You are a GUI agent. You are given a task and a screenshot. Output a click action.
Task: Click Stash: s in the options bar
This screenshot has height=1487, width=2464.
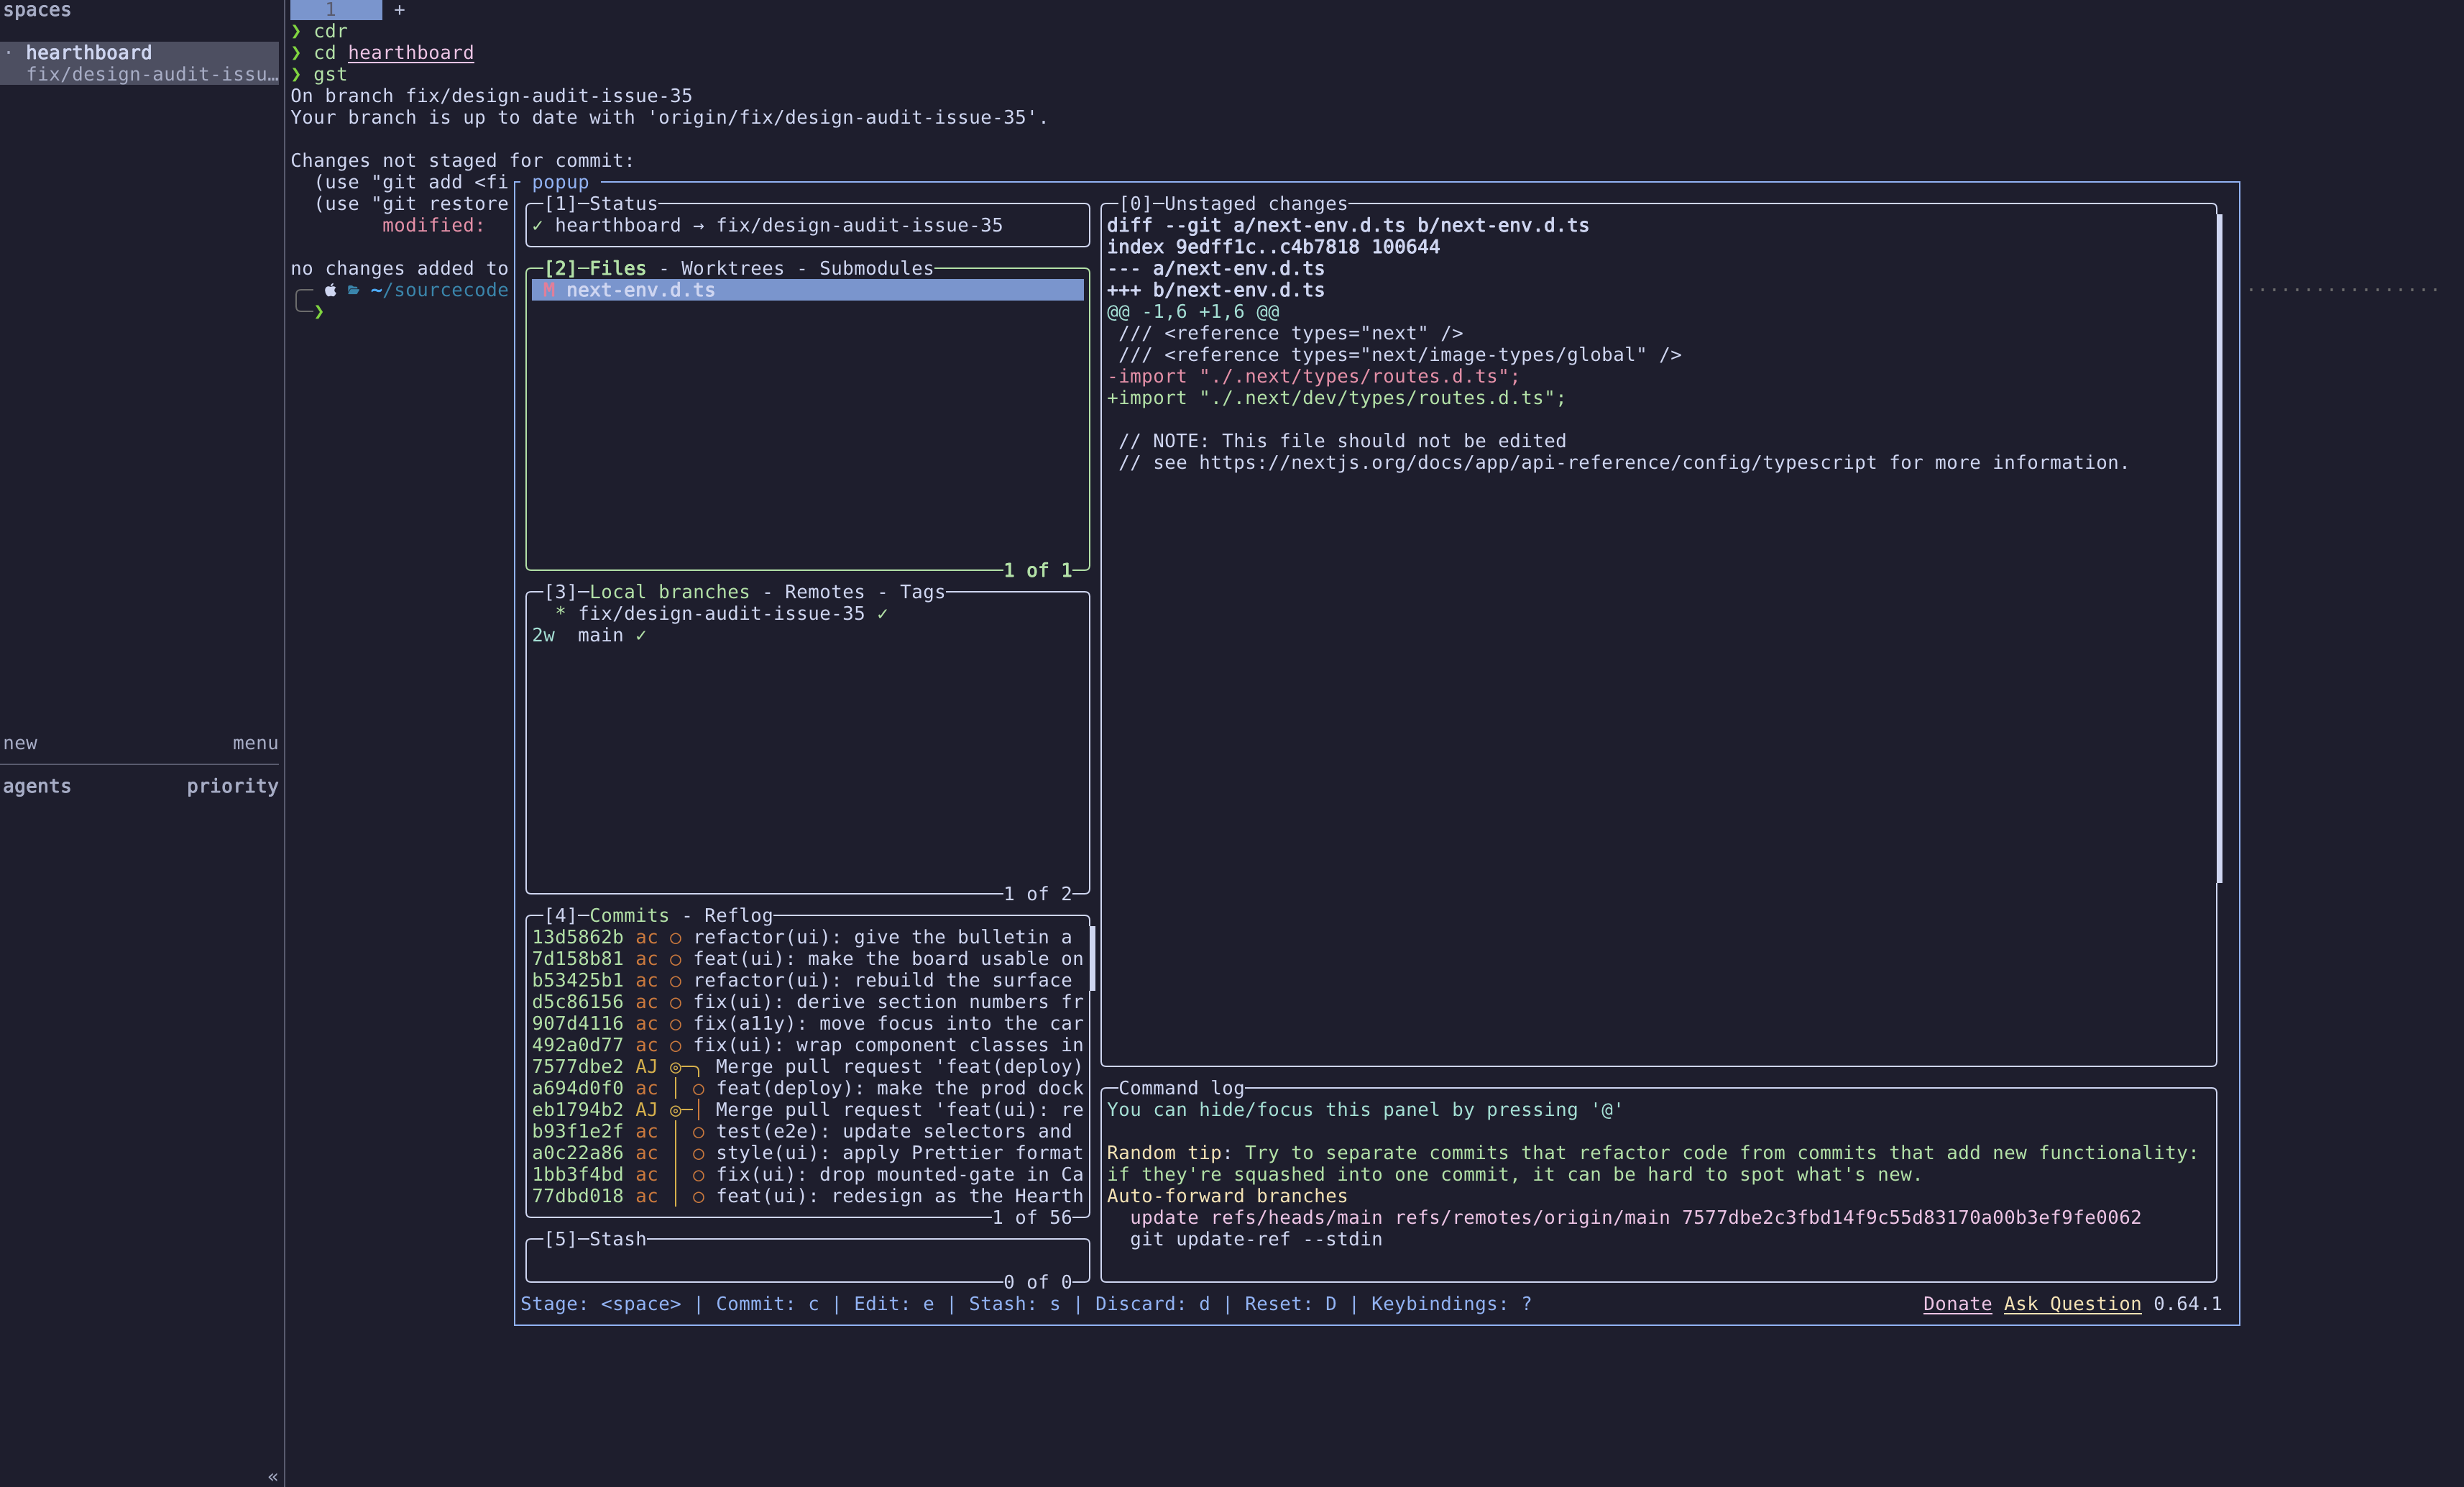[x=1014, y=1304]
